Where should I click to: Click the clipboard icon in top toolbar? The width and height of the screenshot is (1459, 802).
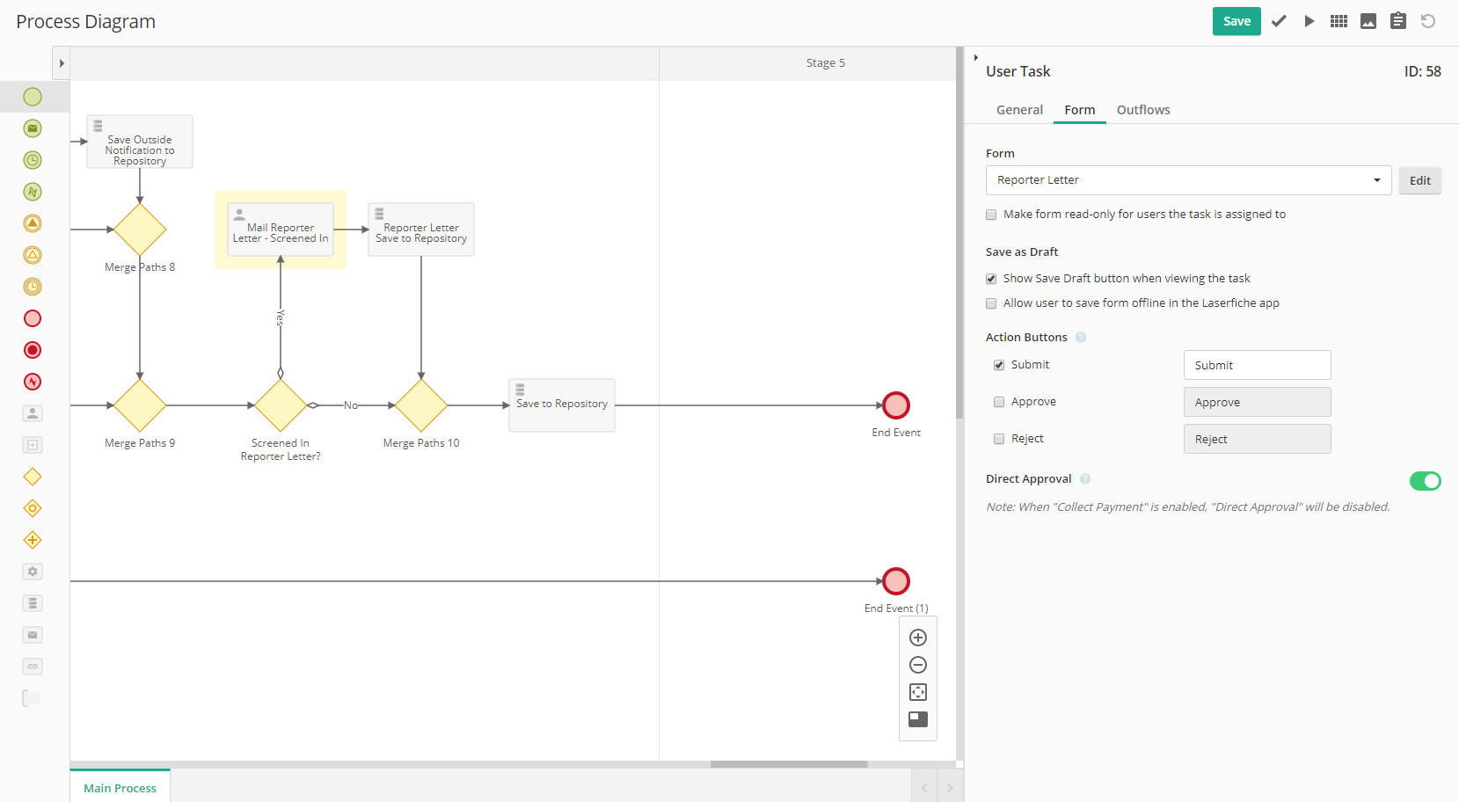[1398, 21]
